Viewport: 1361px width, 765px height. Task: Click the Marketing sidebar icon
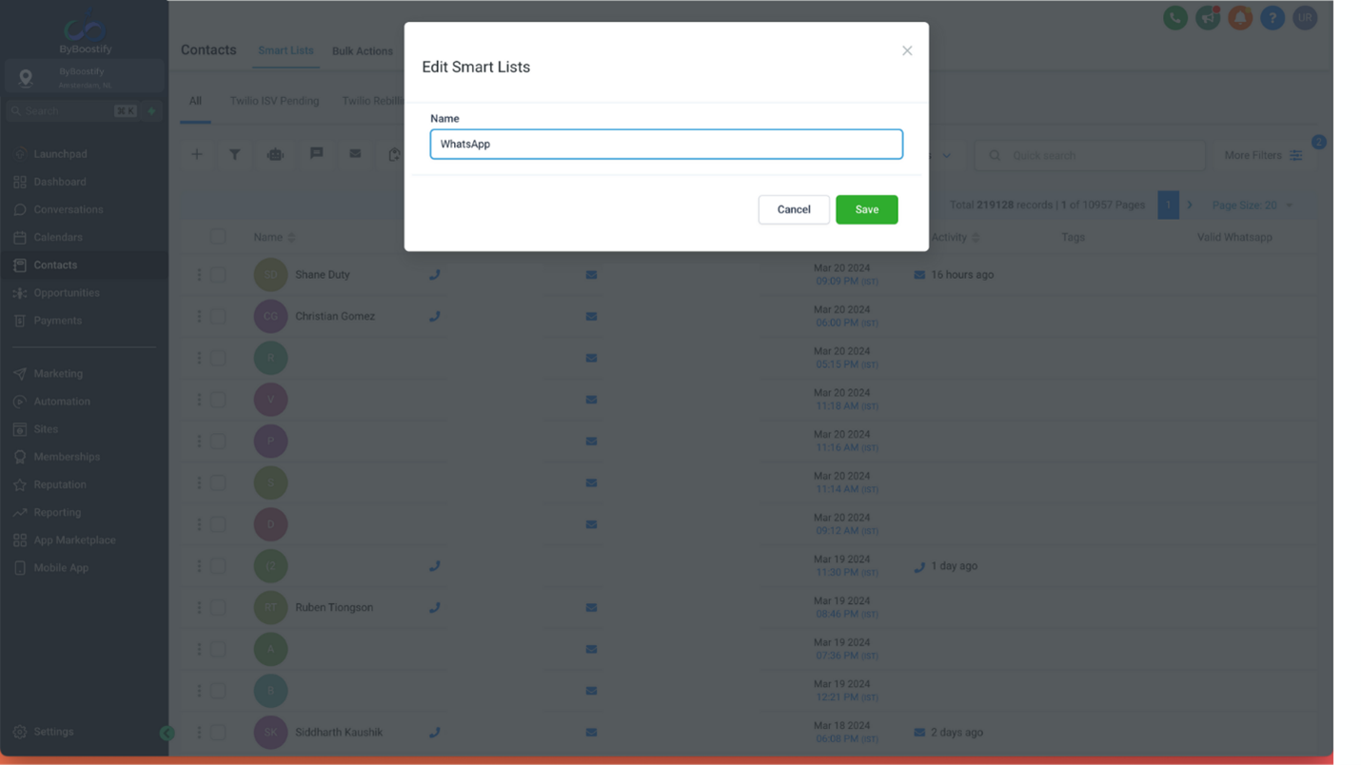pos(20,374)
